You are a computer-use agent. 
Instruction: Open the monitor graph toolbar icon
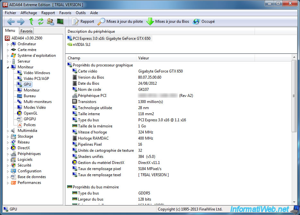click(x=60, y=21)
